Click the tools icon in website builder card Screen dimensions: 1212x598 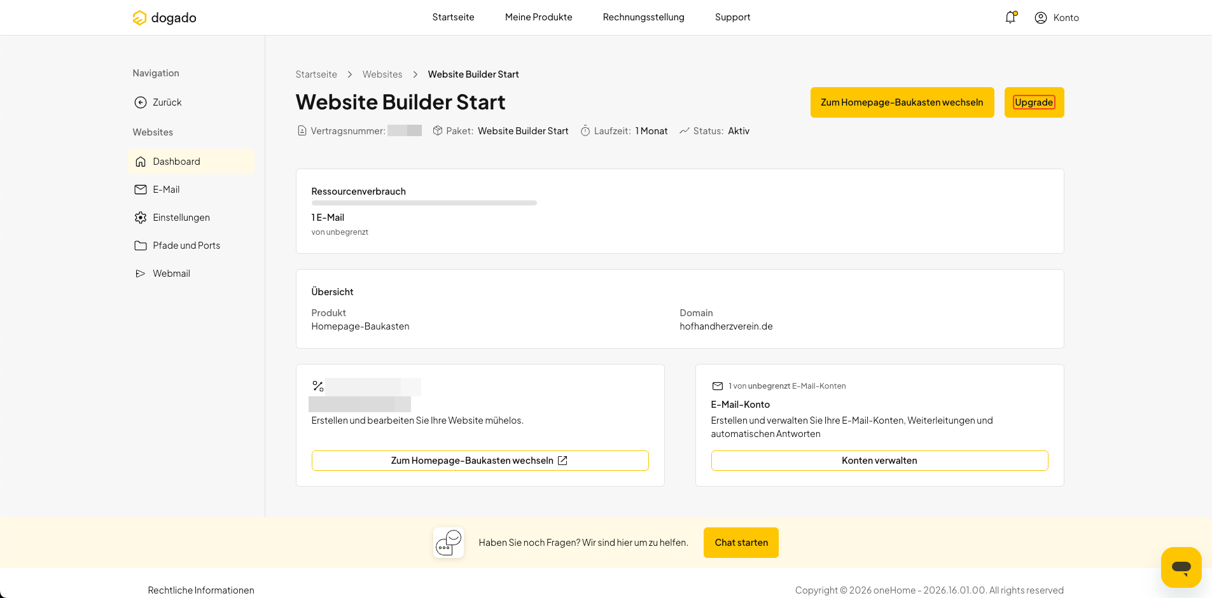(x=318, y=386)
